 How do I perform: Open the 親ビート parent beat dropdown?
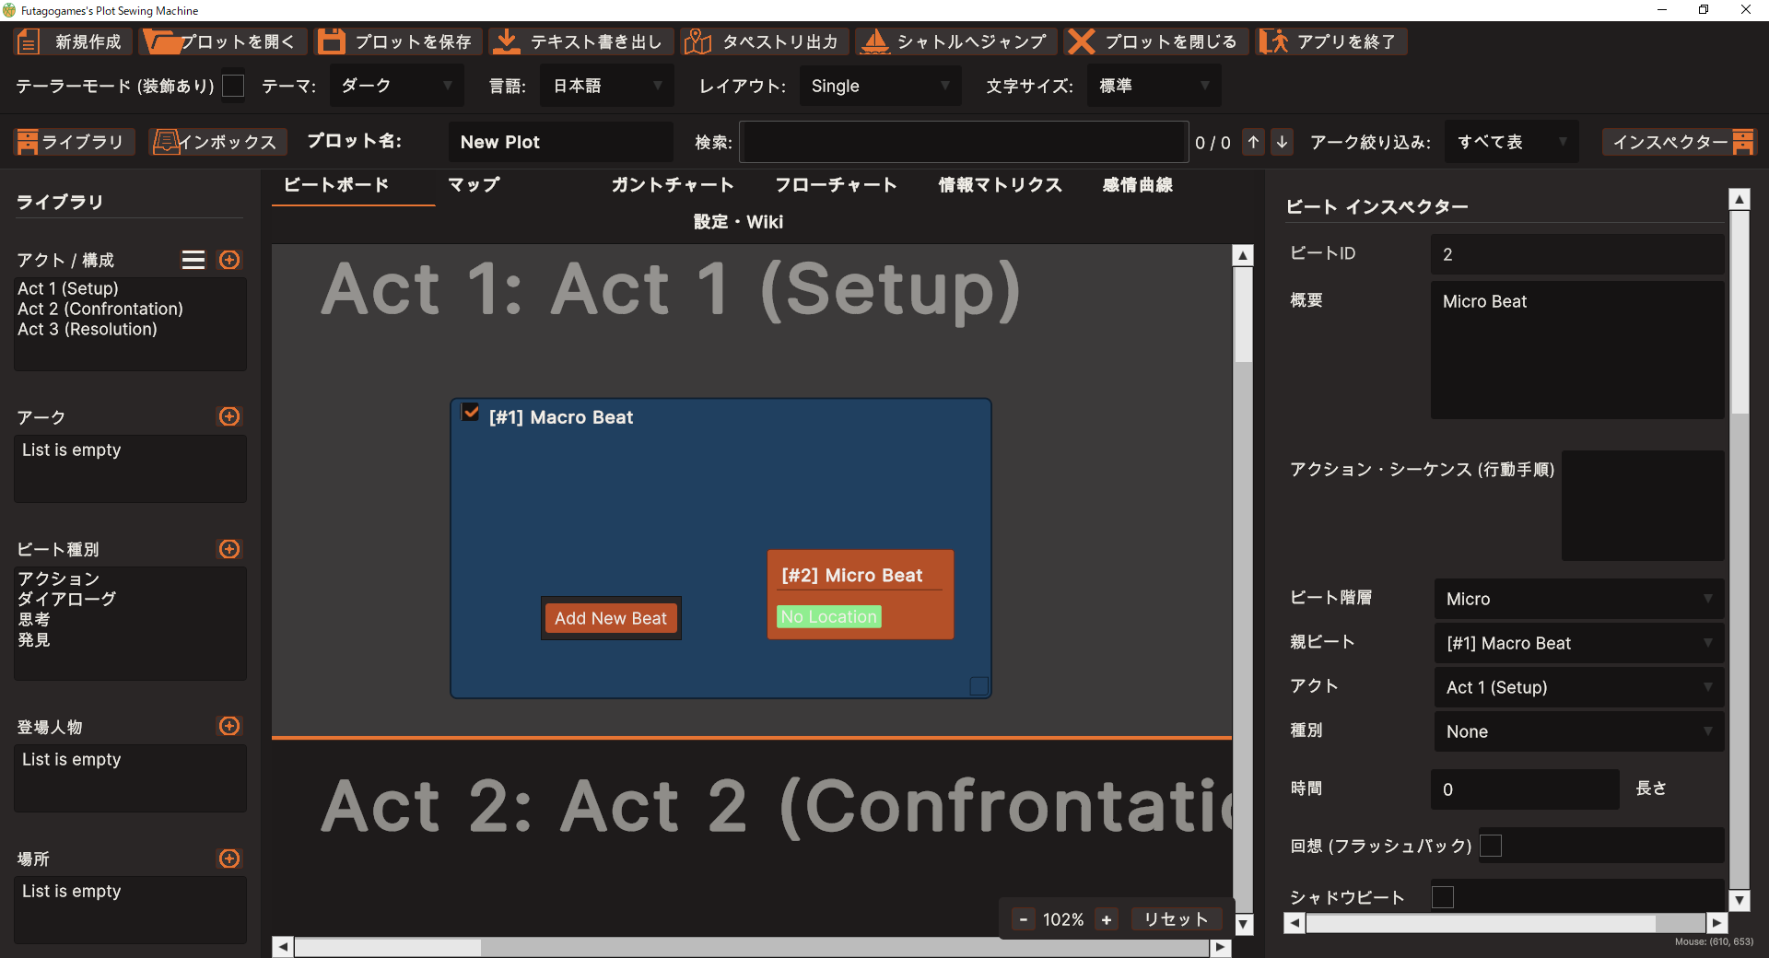pos(1579,643)
